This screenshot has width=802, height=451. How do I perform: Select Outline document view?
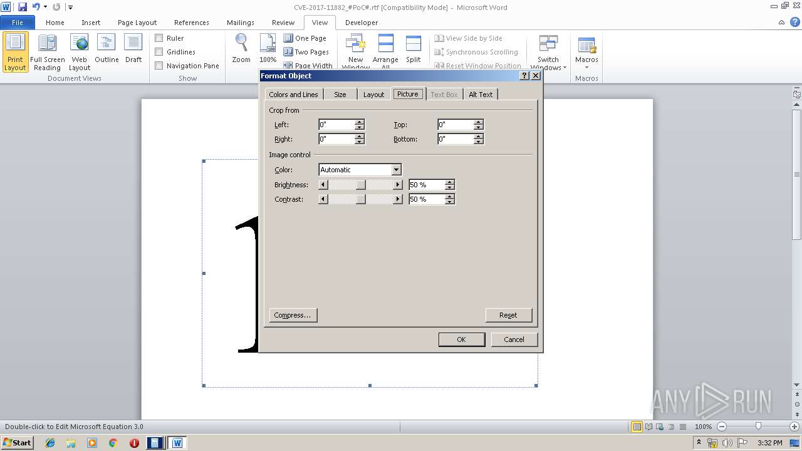coord(107,49)
